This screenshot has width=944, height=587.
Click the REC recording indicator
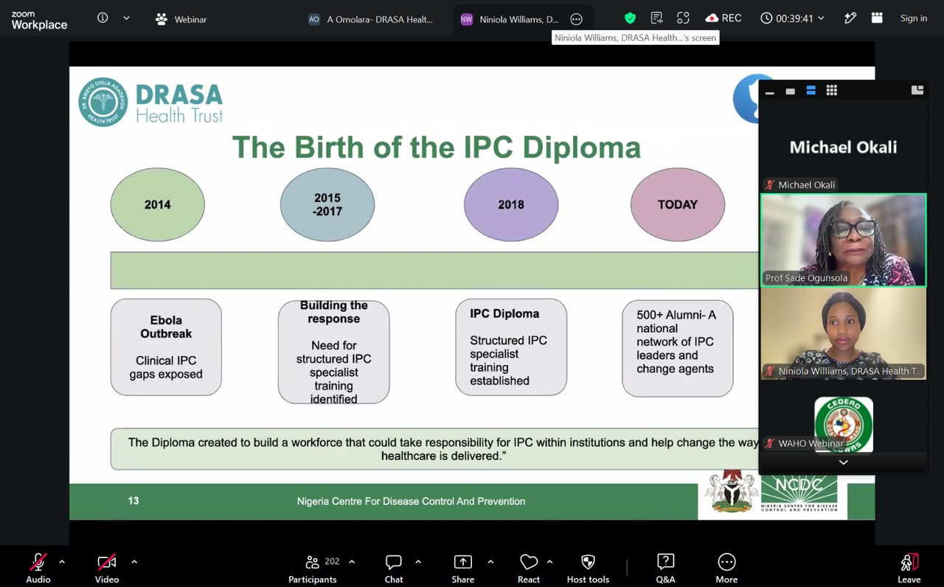[723, 18]
